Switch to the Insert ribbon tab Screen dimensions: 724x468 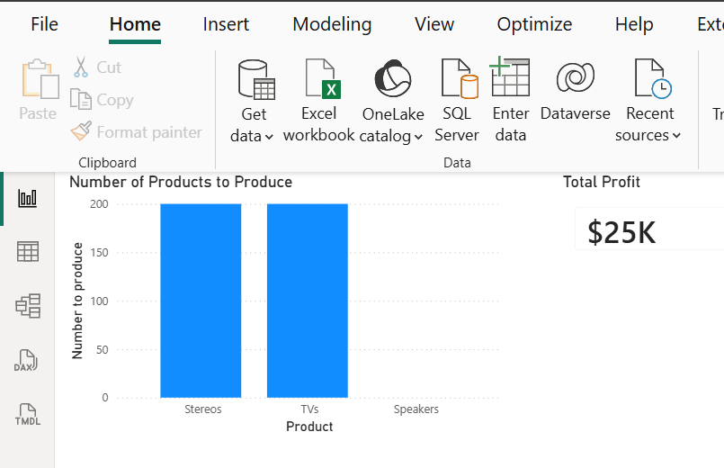coord(226,24)
